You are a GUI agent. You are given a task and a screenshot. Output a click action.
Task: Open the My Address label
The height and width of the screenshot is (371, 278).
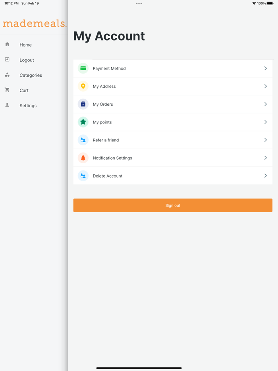[104, 86]
